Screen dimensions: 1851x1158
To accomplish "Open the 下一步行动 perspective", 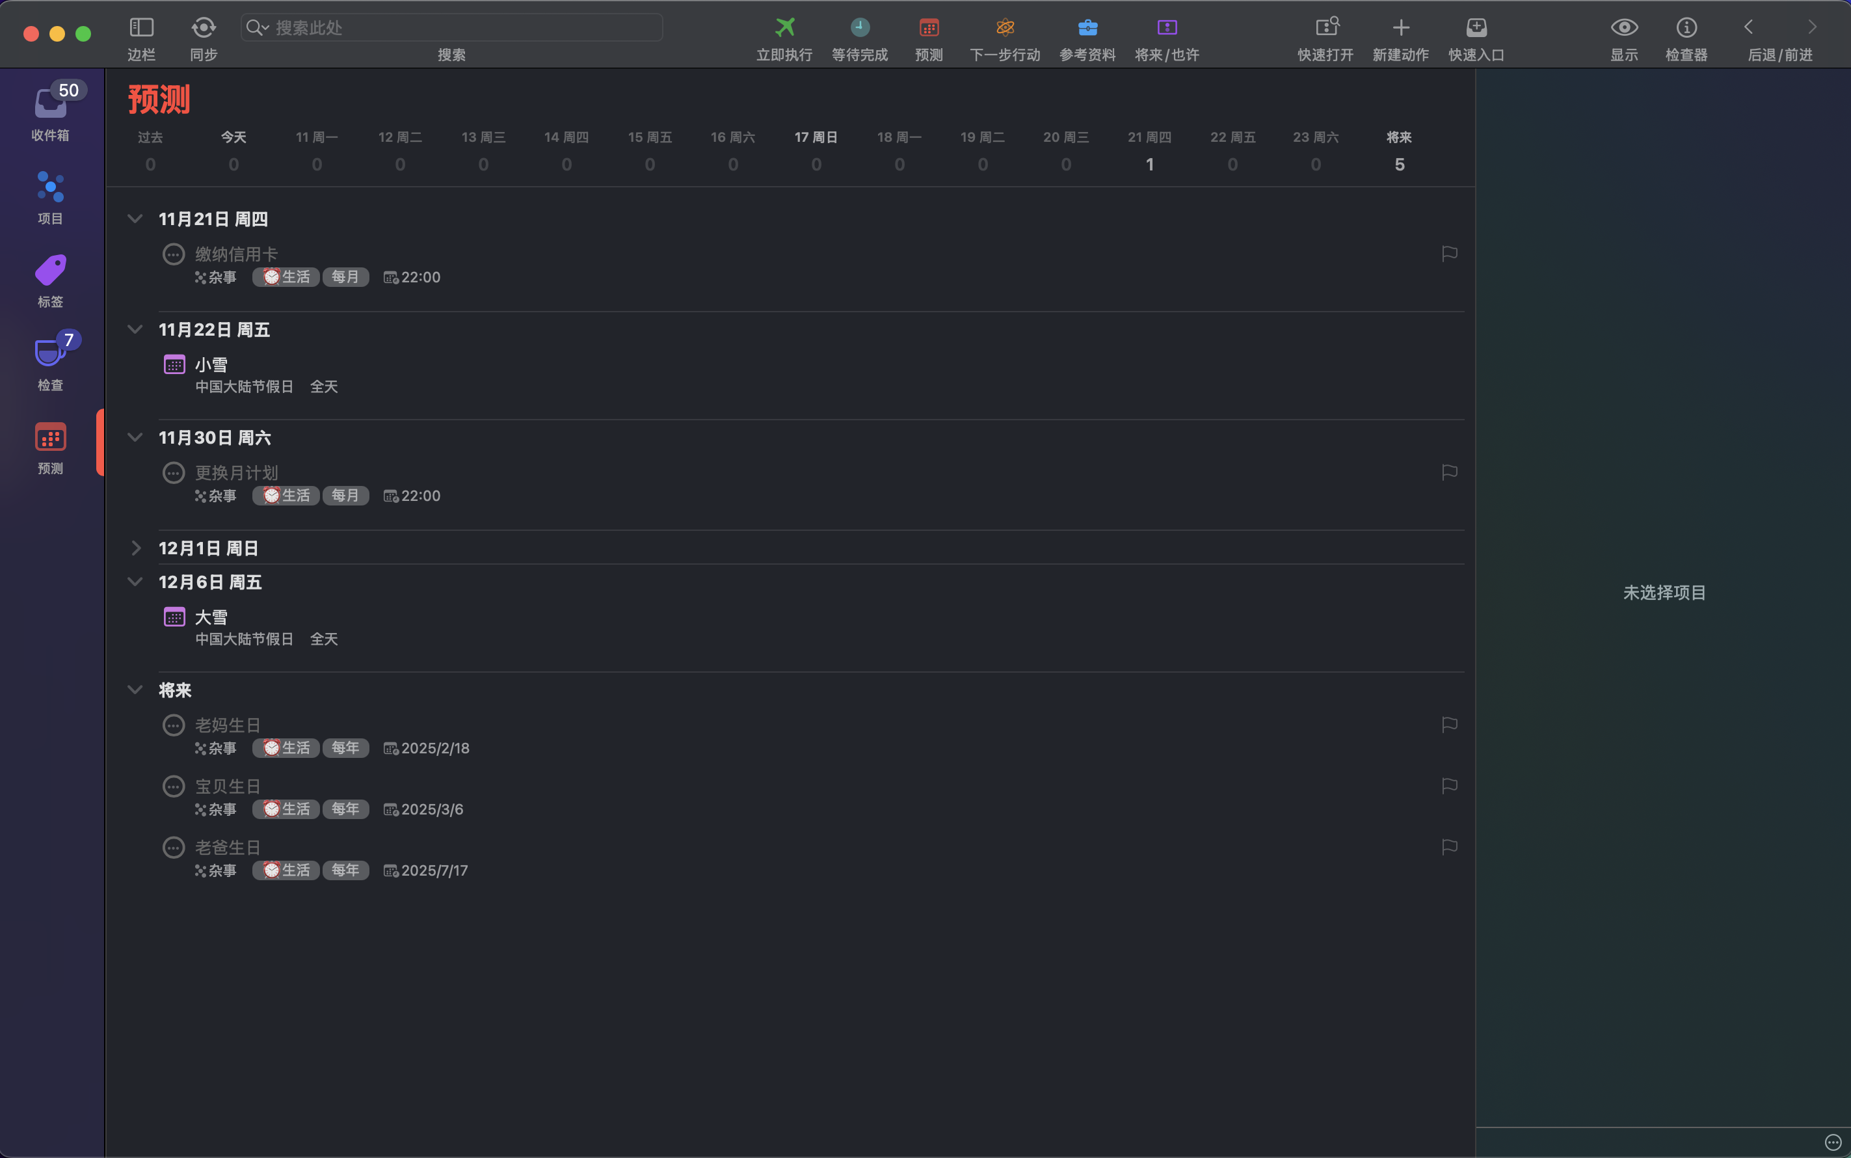I will tap(1005, 27).
